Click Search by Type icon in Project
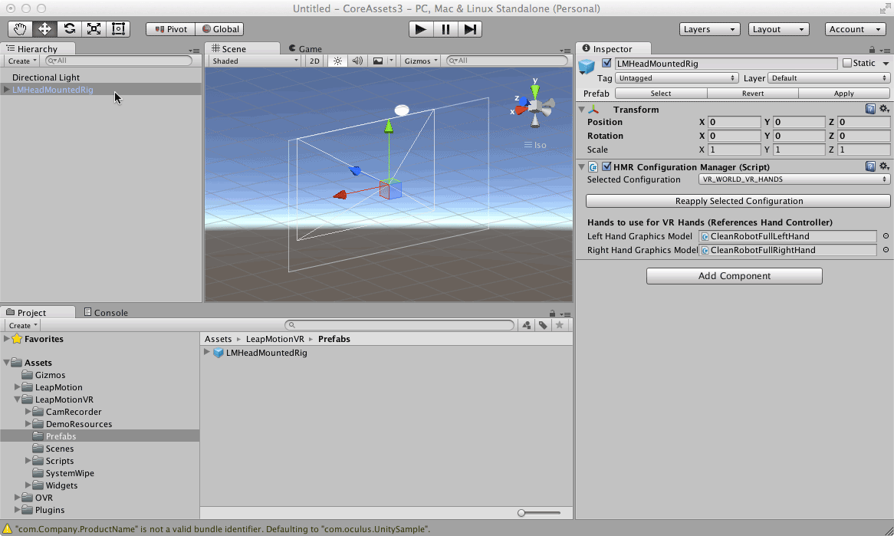The height and width of the screenshot is (536, 894). click(x=526, y=325)
